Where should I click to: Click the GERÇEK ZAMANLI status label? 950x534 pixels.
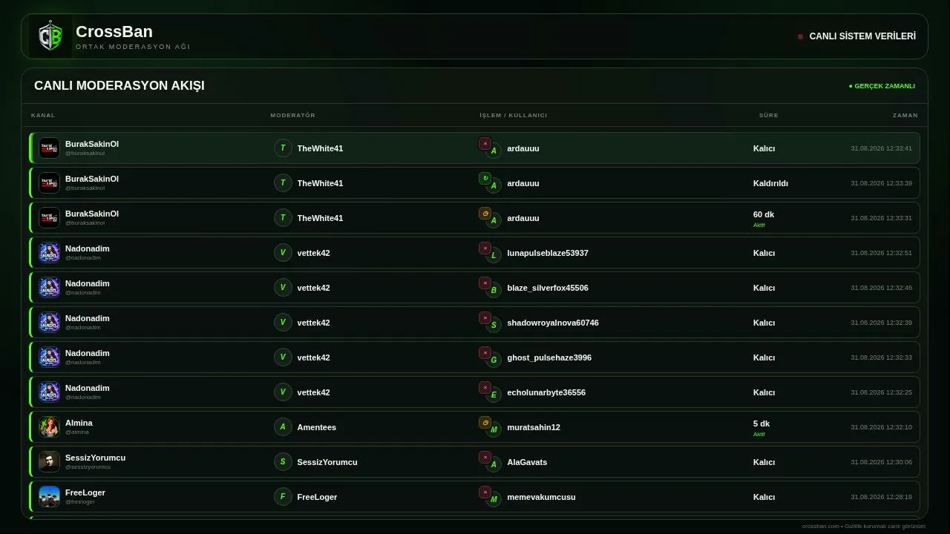pos(882,86)
